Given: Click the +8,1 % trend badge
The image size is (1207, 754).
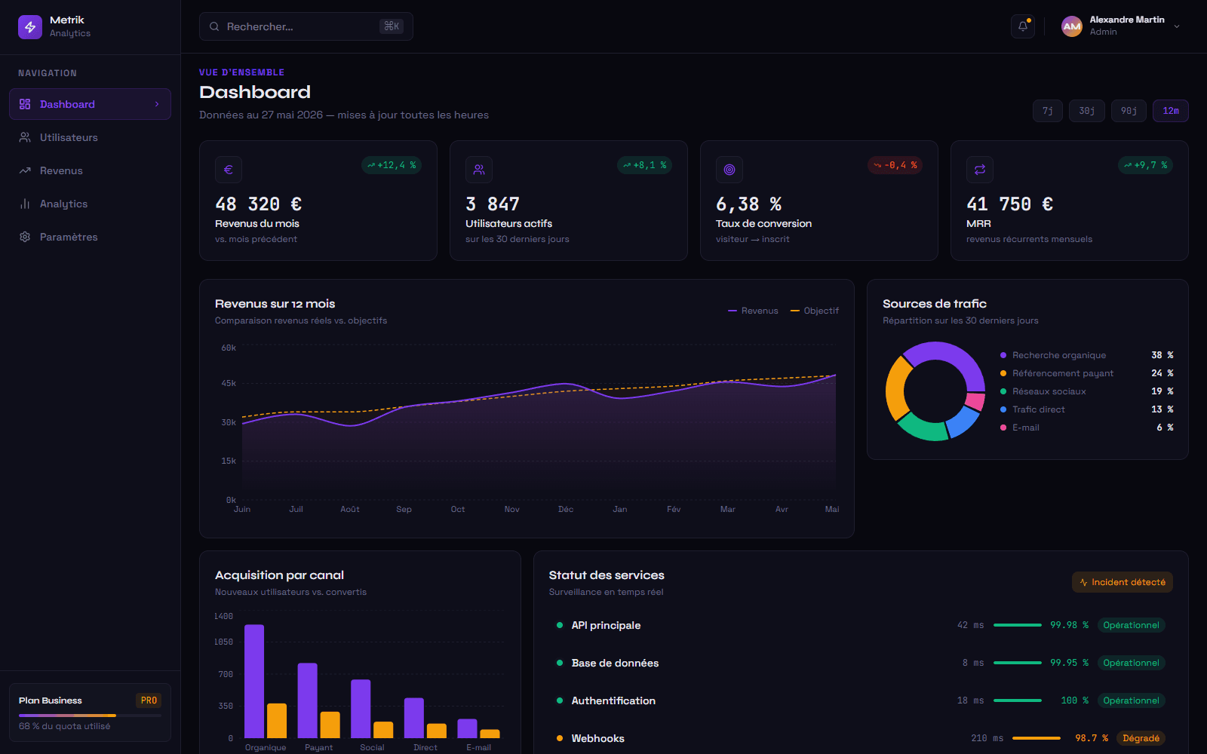Looking at the screenshot, I should click(x=644, y=165).
